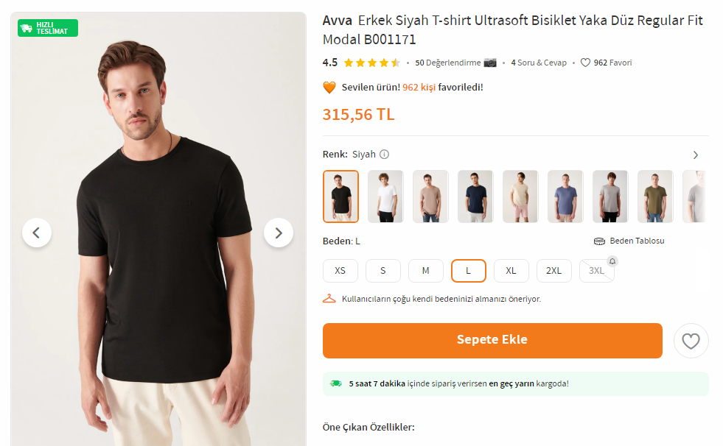
Task: Open the 4 Soru & Cevap section
Action: 539,63
